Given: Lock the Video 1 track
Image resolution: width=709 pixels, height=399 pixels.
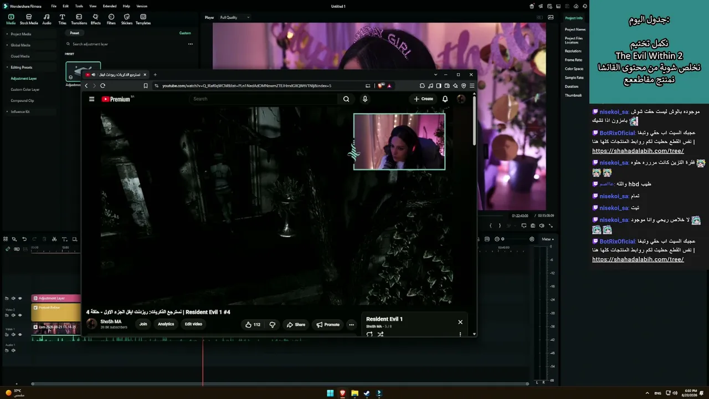Looking at the screenshot, I should coord(7,335).
